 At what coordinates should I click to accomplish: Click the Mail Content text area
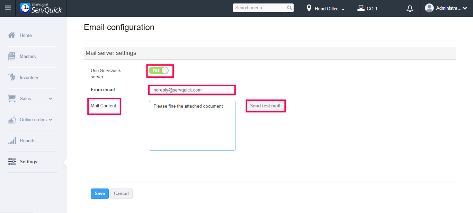click(x=192, y=126)
